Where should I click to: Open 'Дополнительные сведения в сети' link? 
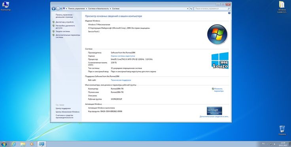click(214, 117)
